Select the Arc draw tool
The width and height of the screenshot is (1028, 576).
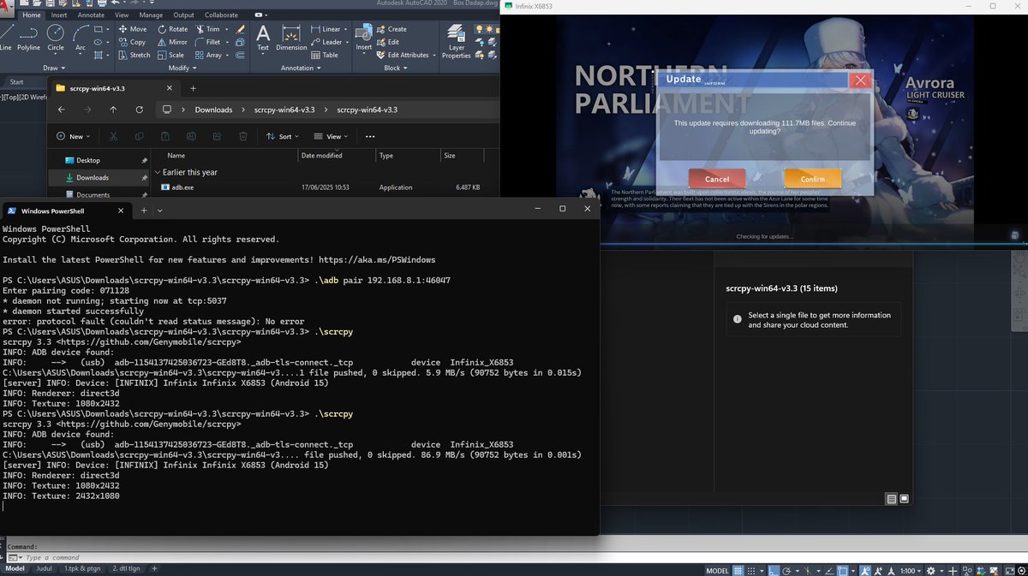tap(80, 38)
